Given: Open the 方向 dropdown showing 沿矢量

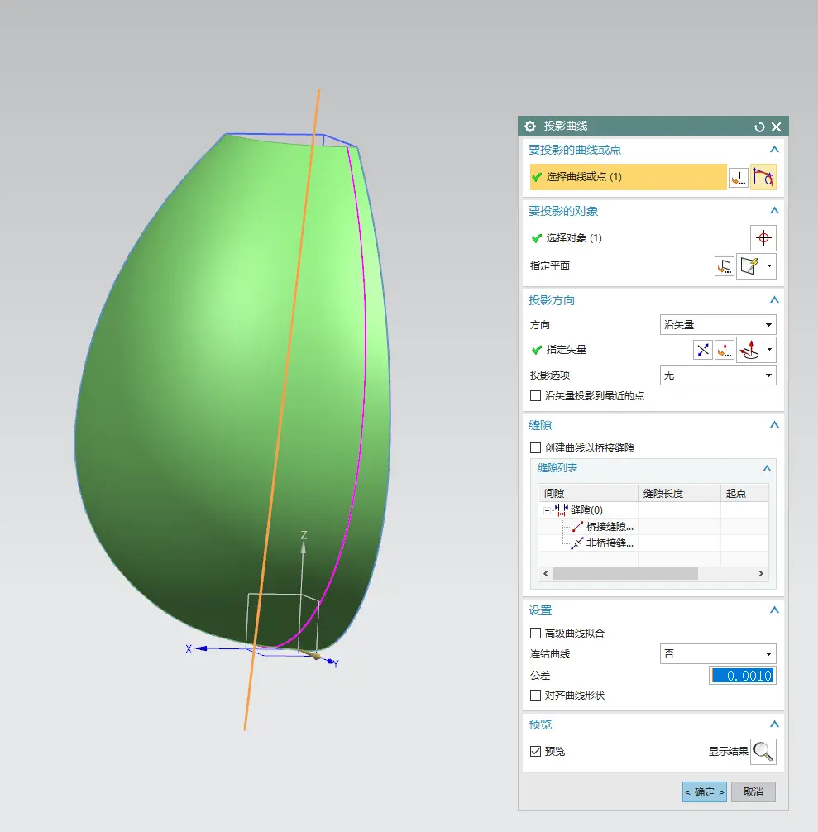Looking at the screenshot, I should pyautogui.click(x=718, y=325).
